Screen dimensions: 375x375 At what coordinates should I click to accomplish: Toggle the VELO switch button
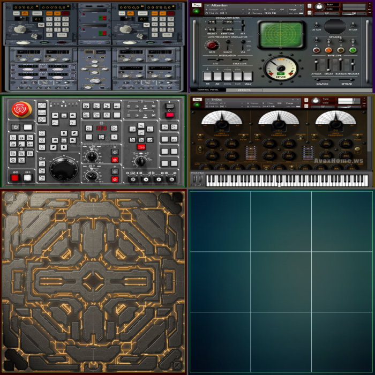[248, 76]
